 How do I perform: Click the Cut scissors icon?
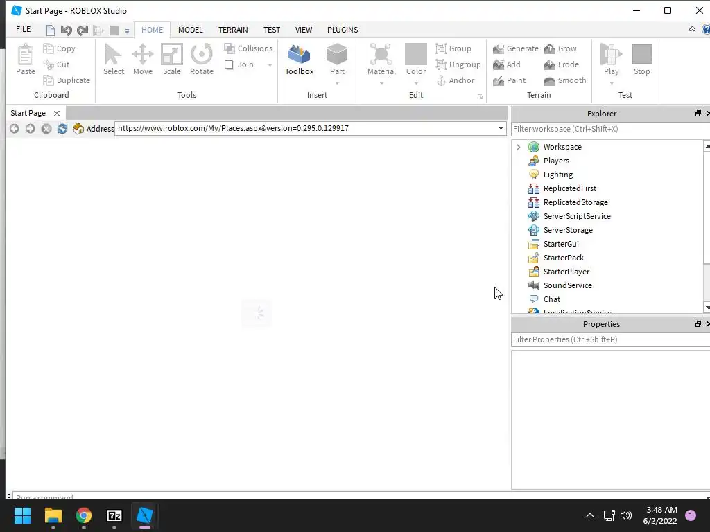[49, 64]
